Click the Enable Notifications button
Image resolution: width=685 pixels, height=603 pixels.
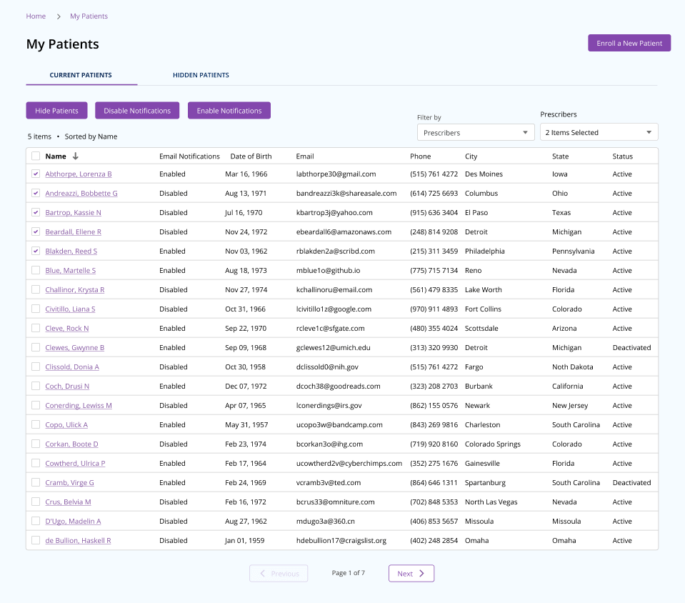tap(229, 111)
